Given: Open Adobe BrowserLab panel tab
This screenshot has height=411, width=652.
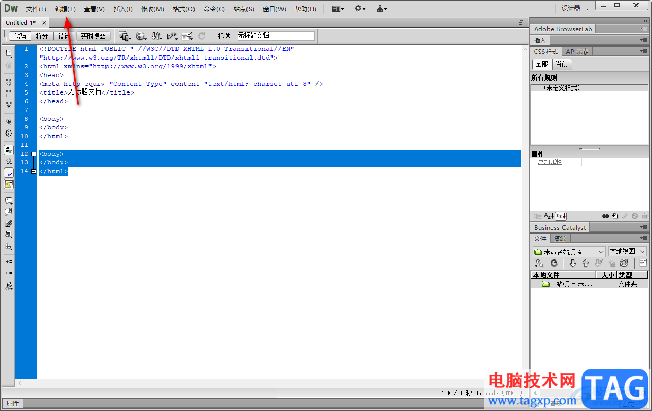Looking at the screenshot, I should tap(563, 29).
